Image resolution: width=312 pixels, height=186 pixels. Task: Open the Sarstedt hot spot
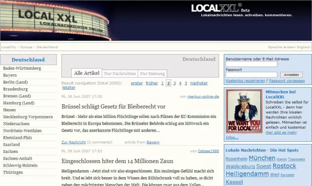(x=287, y=175)
